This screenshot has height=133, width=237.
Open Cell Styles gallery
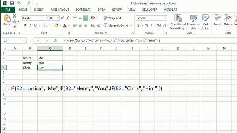click(x=206, y=22)
